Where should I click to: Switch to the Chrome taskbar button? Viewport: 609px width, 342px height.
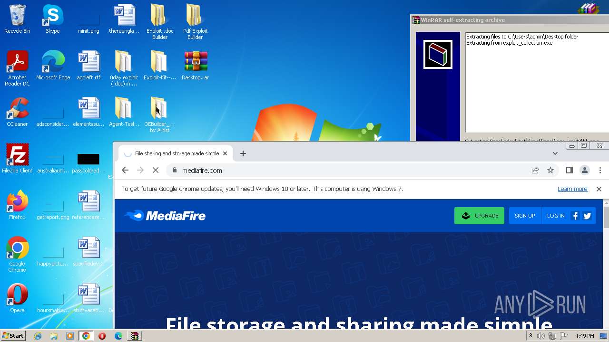coord(86,336)
